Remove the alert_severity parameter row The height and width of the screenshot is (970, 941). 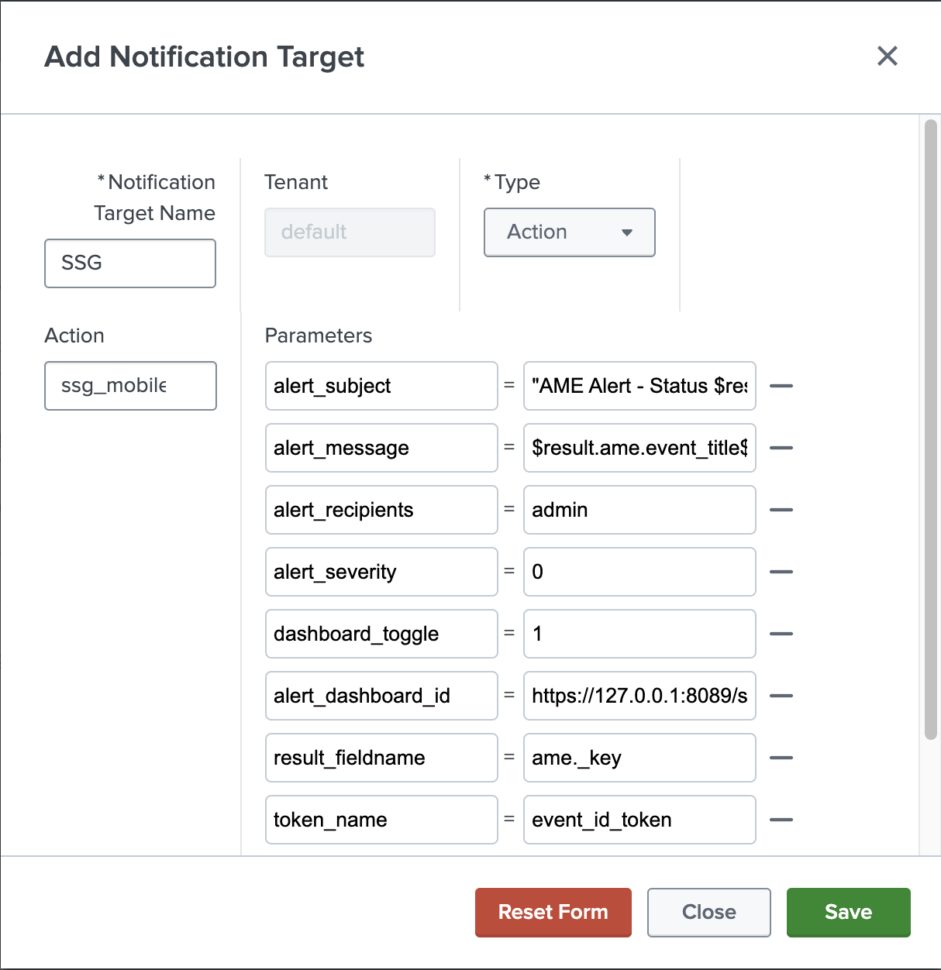[x=781, y=572]
